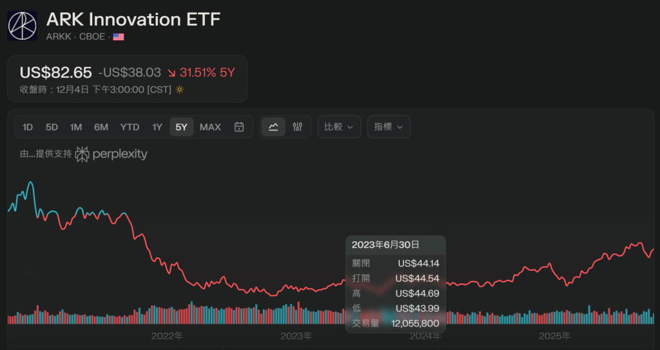The image size is (660, 350).
Task: Click the sun market-hours icon
Action: click(180, 89)
